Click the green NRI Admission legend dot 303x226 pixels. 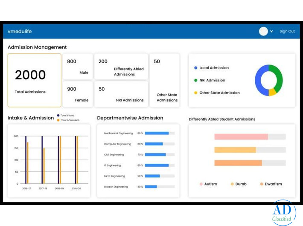coord(195,80)
